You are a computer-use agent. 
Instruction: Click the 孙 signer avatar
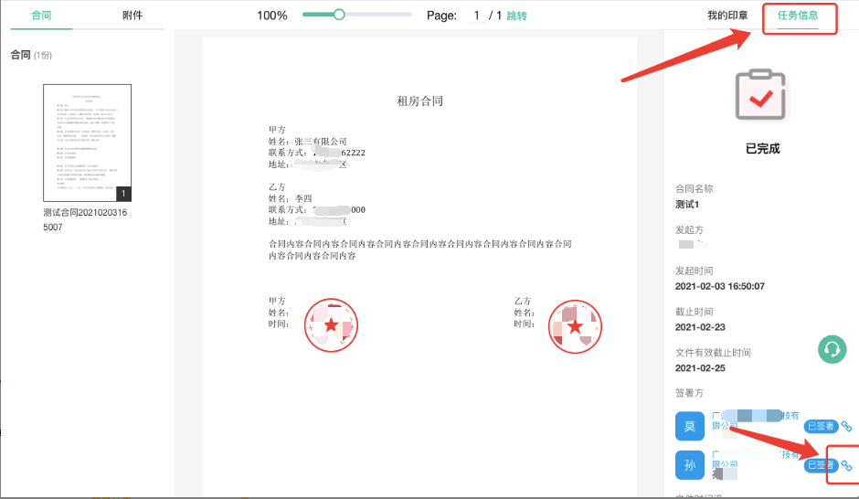(x=690, y=465)
